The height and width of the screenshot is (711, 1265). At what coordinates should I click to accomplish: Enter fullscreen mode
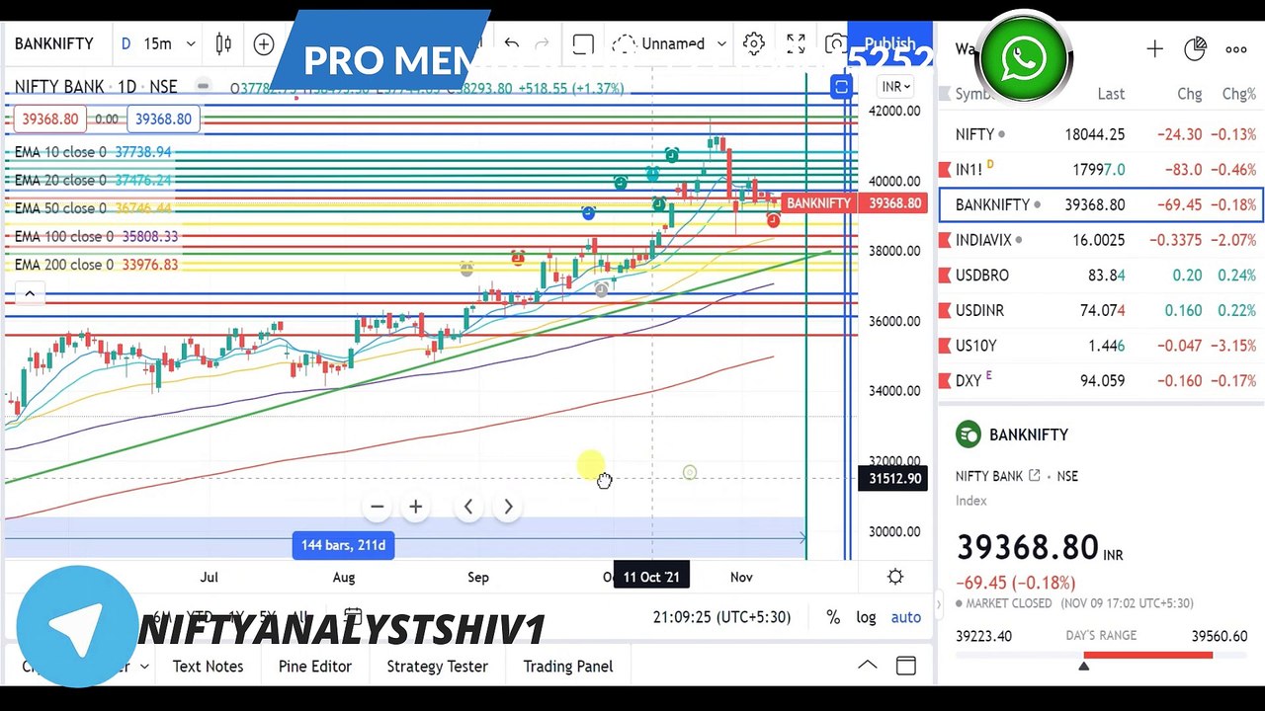click(x=796, y=43)
